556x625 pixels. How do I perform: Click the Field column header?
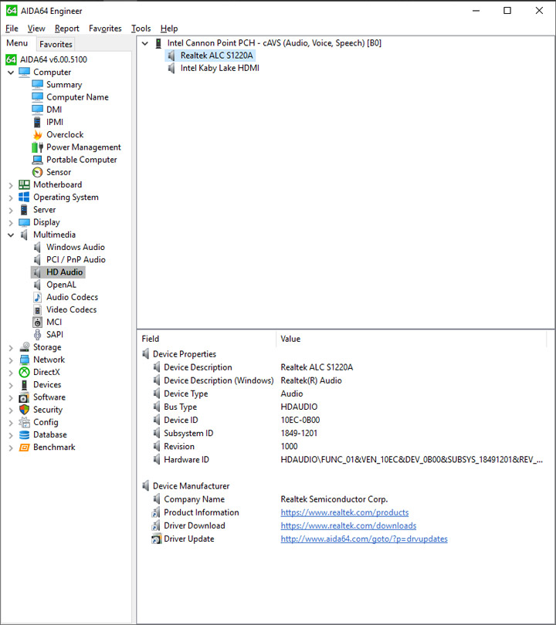click(206, 339)
